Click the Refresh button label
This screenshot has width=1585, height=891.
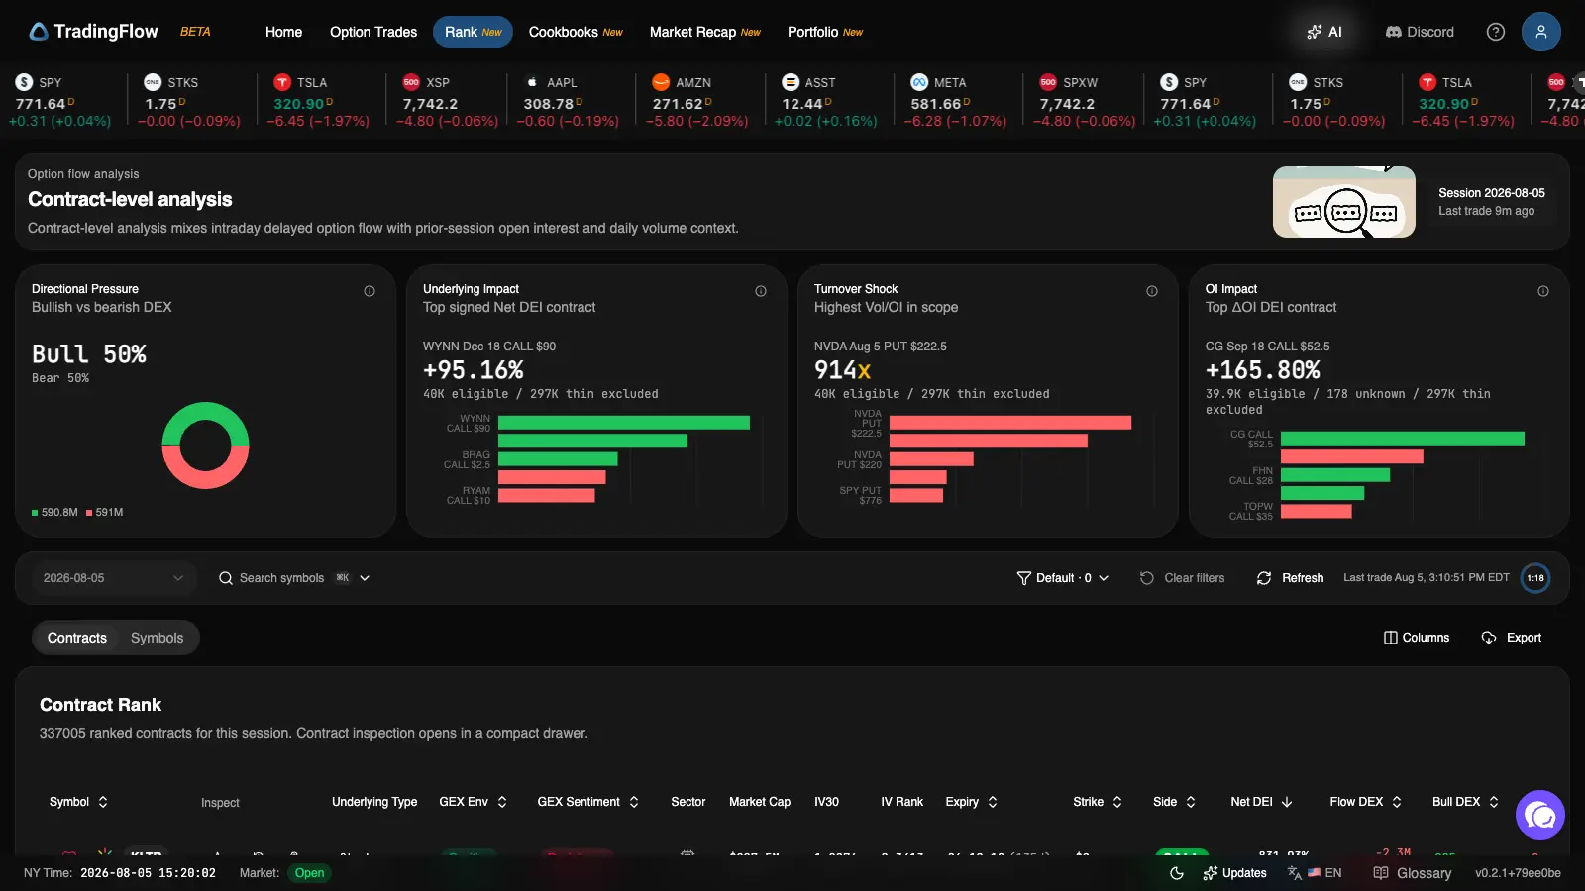point(1303,578)
